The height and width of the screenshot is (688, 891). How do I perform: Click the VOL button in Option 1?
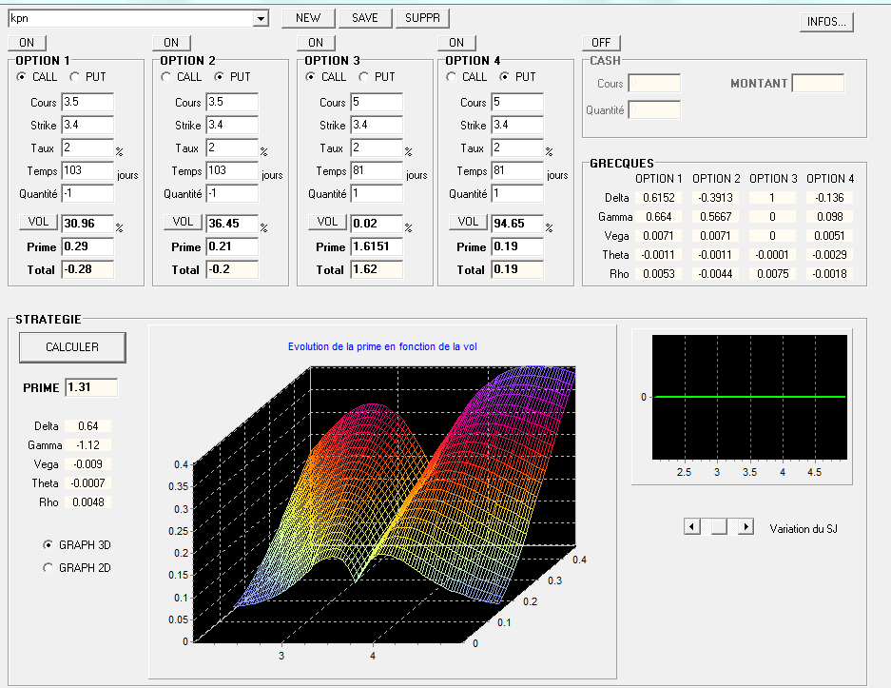tap(38, 222)
